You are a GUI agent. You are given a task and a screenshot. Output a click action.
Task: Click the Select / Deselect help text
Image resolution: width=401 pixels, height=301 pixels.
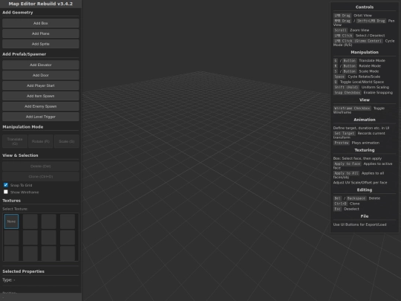point(370,36)
